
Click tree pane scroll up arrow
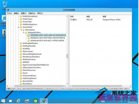[x=67, y=16]
